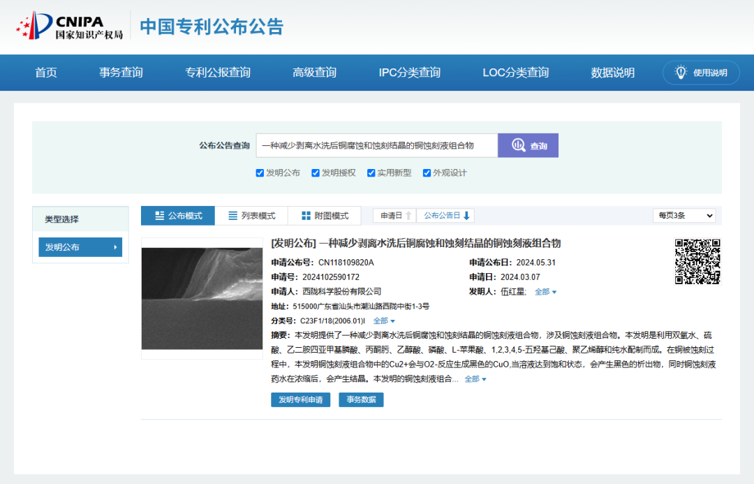Screen dimensions: 754x484
Task: Click the 公布公告查询 search input field
Action: (x=376, y=145)
